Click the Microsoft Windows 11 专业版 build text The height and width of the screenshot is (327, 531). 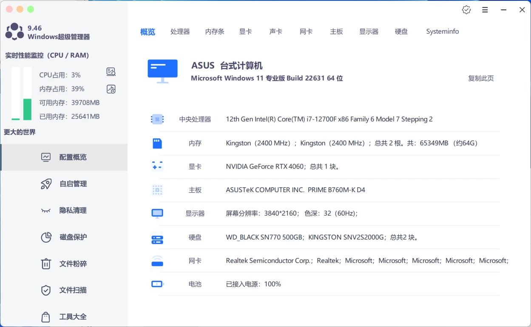(x=267, y=78)
